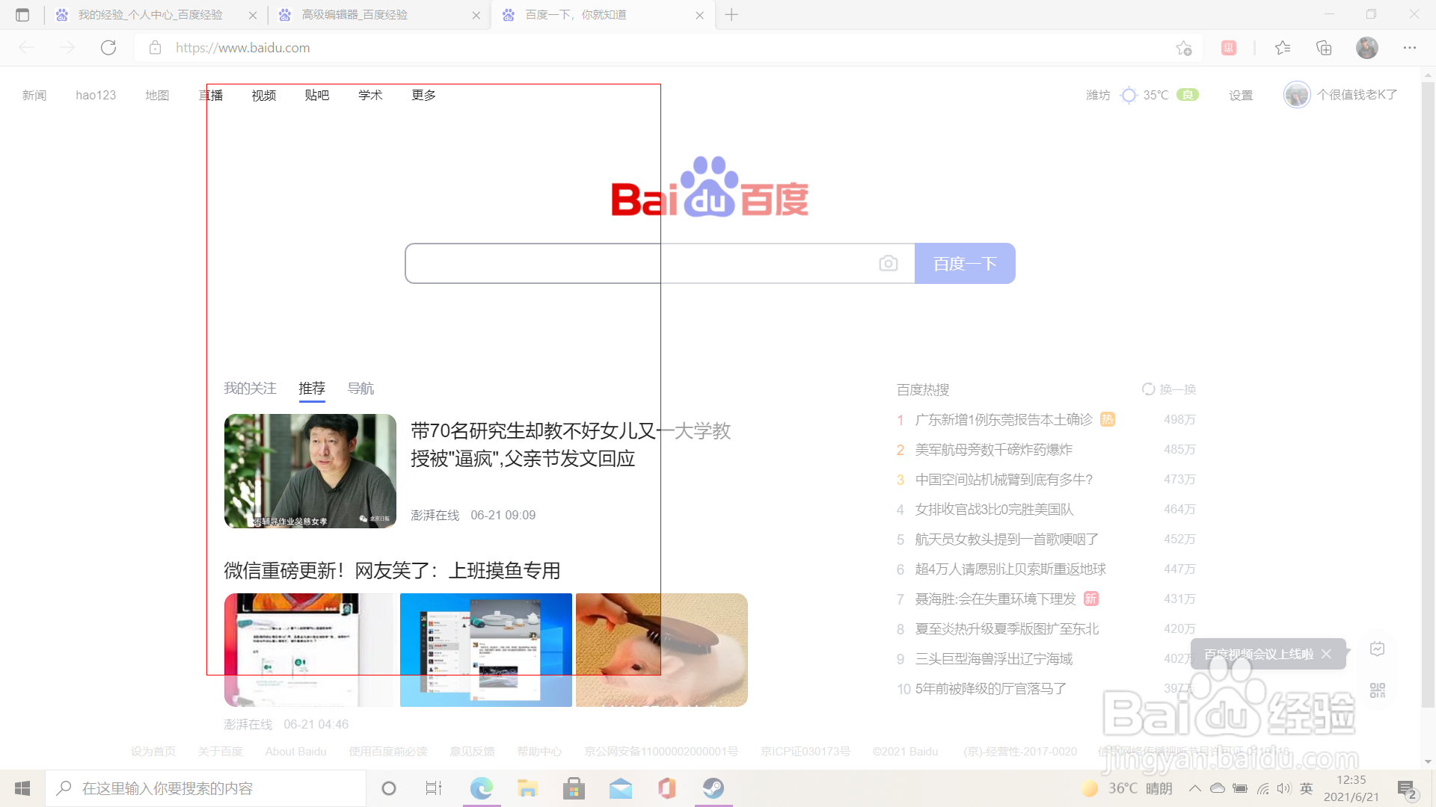Expand hidden icons in the system tray
Image resolution: width=1436 pixels, height=807 pixels.
tap(1194, 788)
